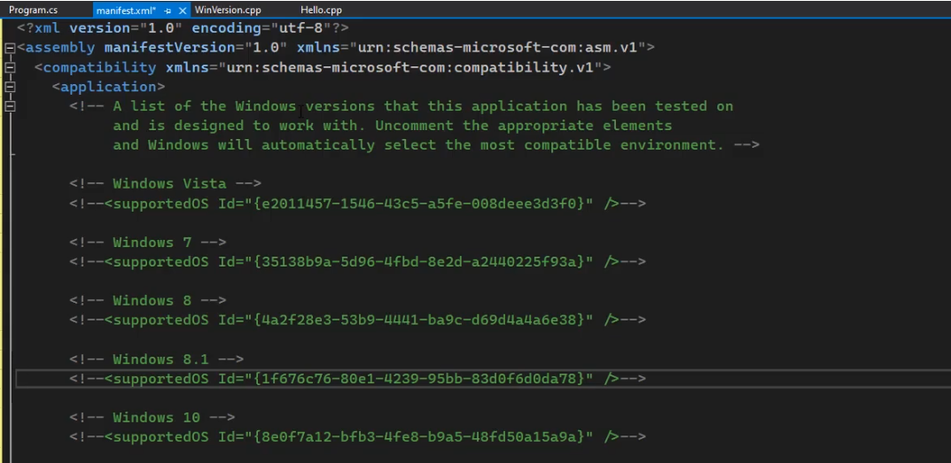Click the supportedOS Id starting 4a2f28e3

tap(357, 320)
